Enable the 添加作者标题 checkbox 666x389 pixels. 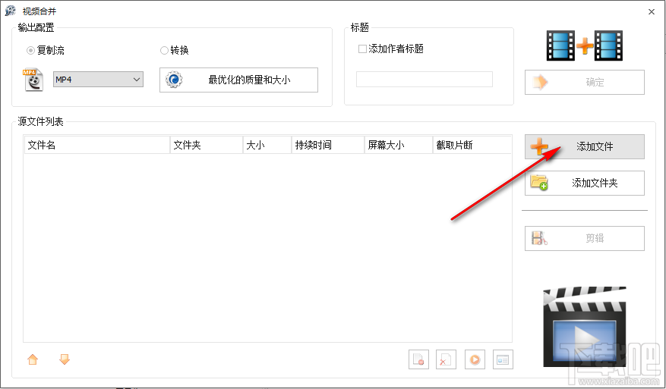click(362, 49)
